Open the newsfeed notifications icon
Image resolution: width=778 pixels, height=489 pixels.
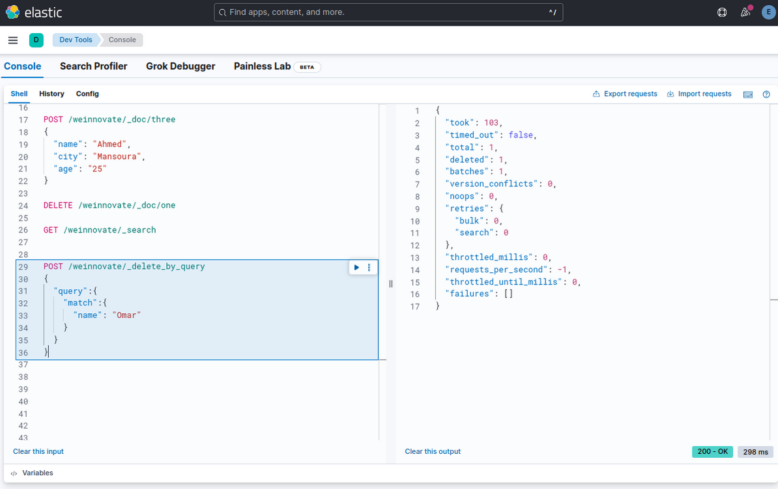tap(745, 12)
